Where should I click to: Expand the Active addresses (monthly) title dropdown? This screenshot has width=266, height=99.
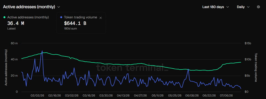(32, 7)
